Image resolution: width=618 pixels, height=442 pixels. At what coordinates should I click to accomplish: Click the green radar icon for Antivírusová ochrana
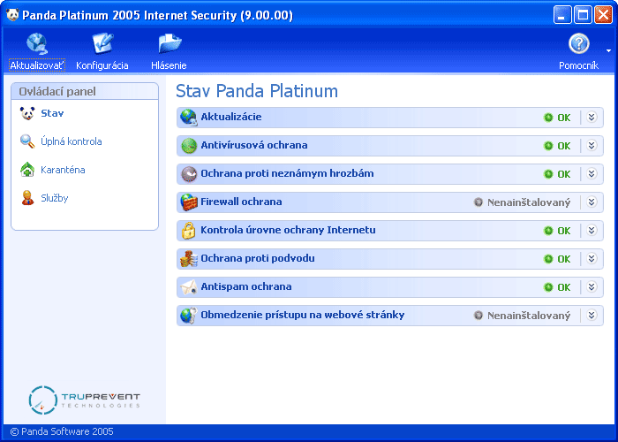pos(189,146)
